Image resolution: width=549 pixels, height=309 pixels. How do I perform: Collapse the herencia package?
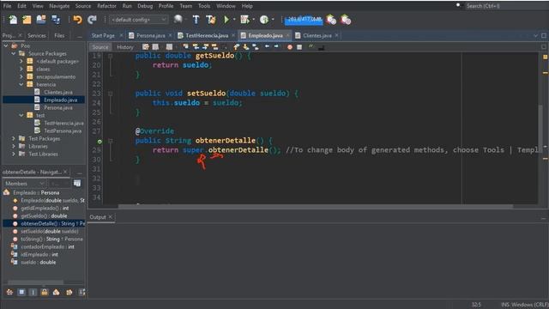[21, 84]
